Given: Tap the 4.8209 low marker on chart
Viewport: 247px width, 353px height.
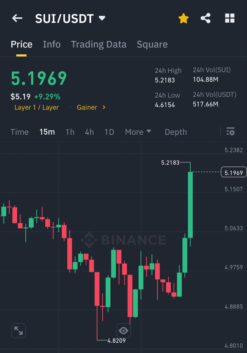Looking at the screenshot, I should (x=116, y=341).
